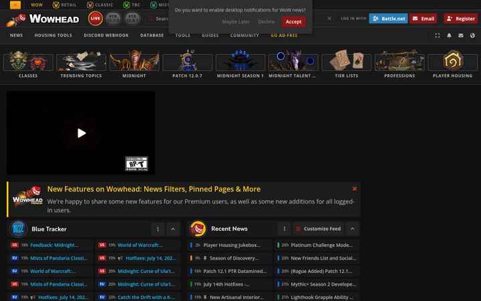This screenshot has width=481, height=301.
Task: Dismiss the New Features announcement banner
Action: pos(355,189)
